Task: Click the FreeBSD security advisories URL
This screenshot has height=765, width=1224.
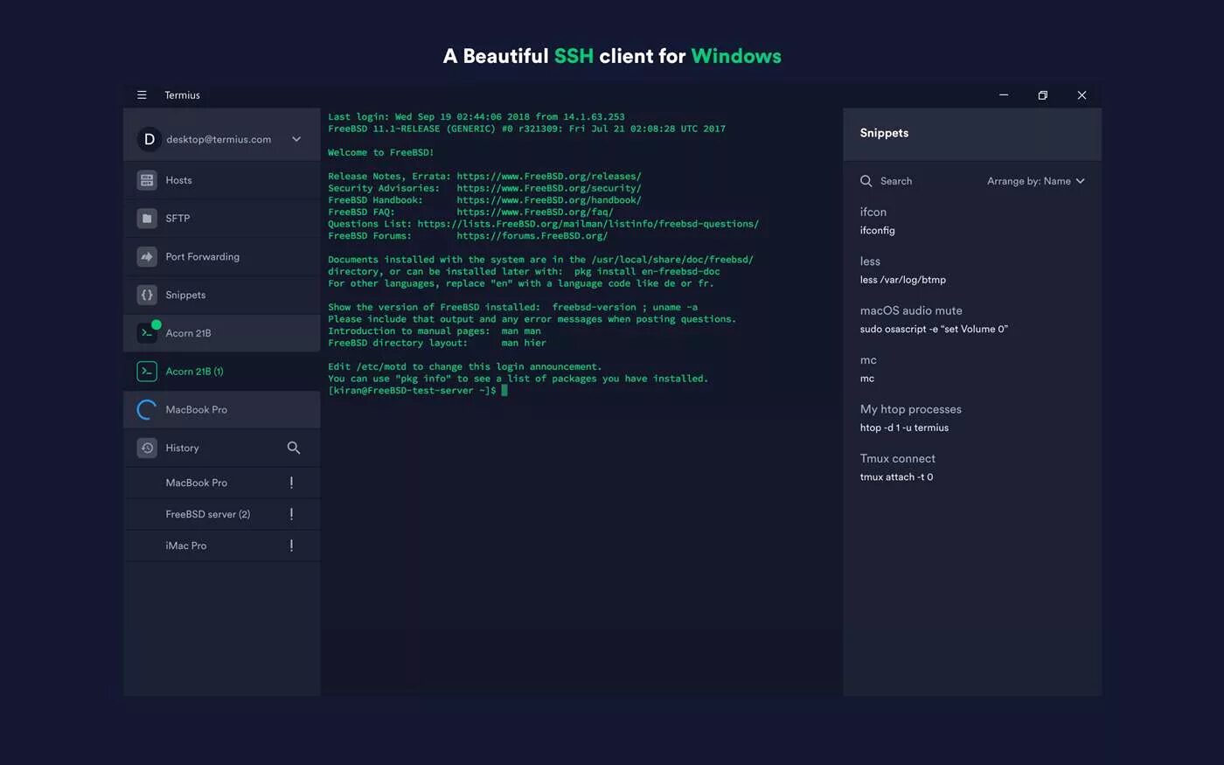Action: click(x=549, y=188)
